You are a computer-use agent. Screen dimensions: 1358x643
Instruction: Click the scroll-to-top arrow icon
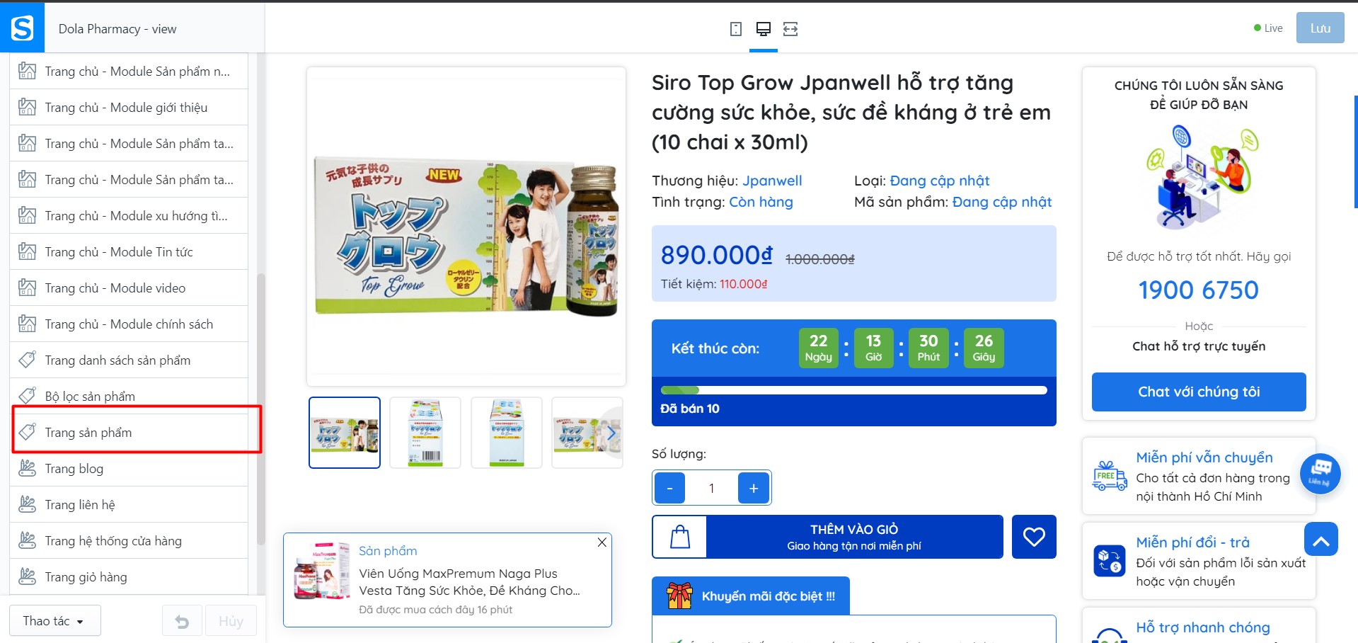tap(1320, 540)
